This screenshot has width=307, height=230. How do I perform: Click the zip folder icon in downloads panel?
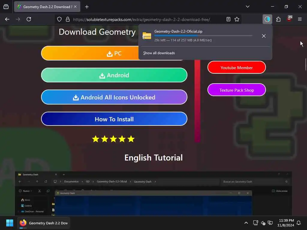coord(147,36)
